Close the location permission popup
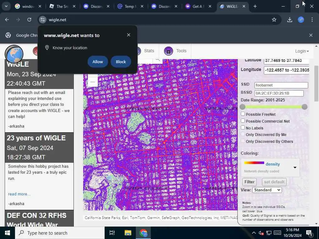319x239 pixels. (129, 35)
